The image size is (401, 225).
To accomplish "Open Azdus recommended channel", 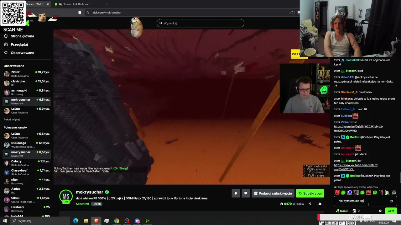I will pyautogui.click(x=27, y=191).
